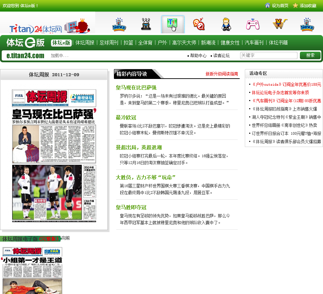Screen dimensions: 323x294
Task: Click the 体坛周报电子版 (完整版) heading
Action: [31, 239]
